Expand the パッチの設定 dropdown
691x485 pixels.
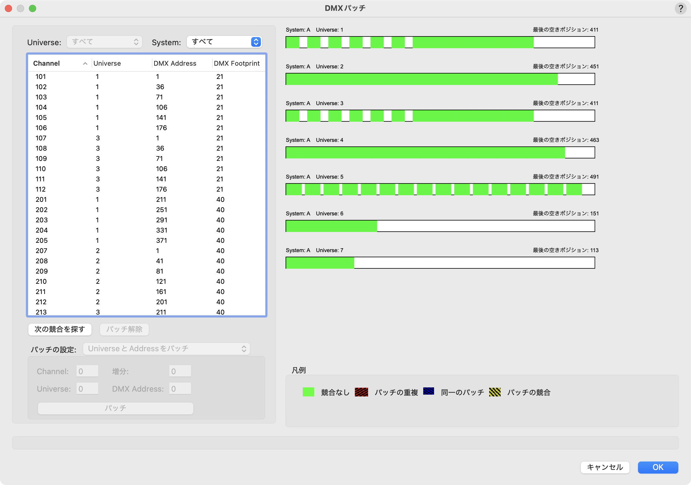click(167, 349)
